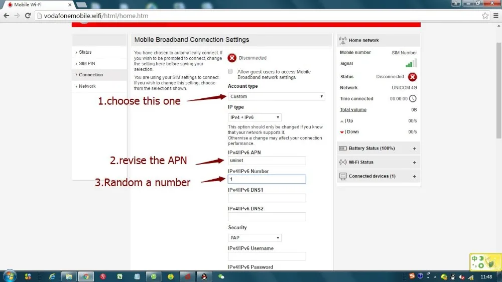Click the page vertical scrollbar
The width and height of the screenshot is (502, 282).
pyautogui.click(x=499, y=90)
